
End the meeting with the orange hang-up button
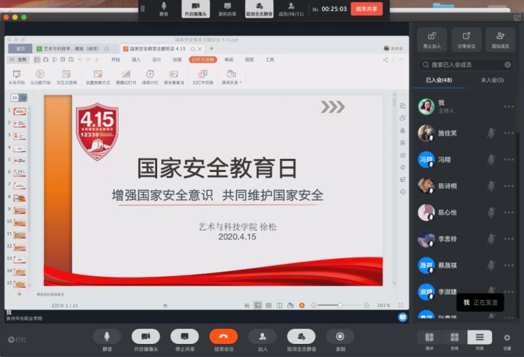223,337
